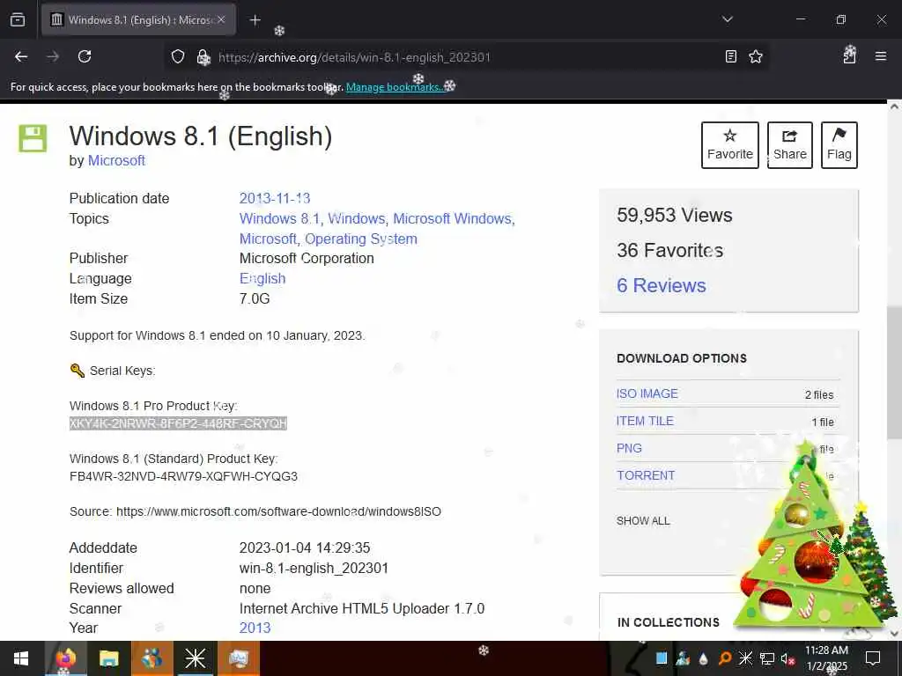The image size is (902, 676).
Task: Open TORRENT download option
Action: 646,475
